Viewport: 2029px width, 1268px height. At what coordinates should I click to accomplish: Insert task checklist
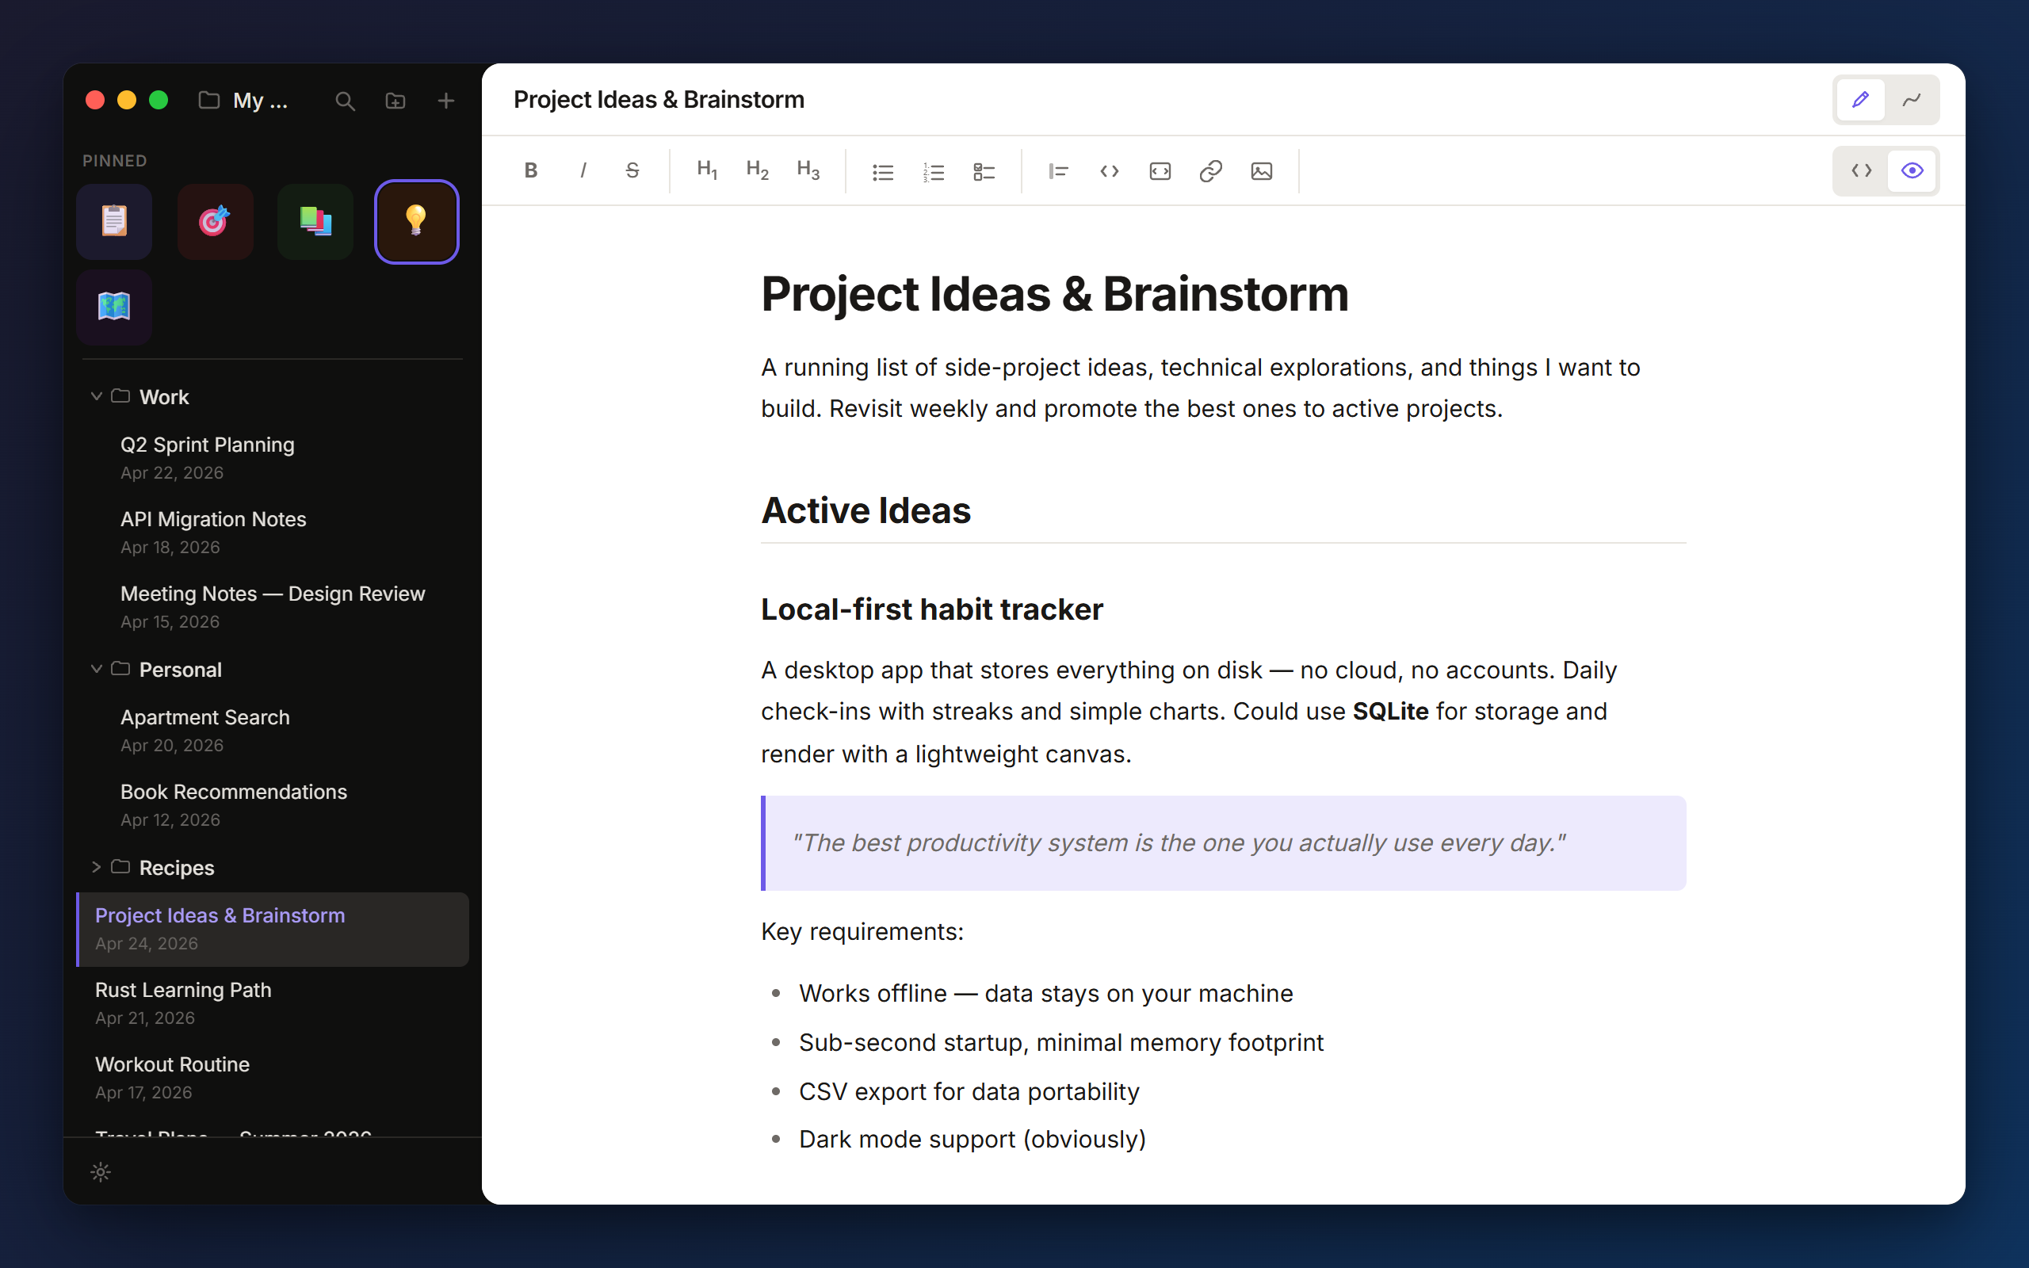(984, 171)
